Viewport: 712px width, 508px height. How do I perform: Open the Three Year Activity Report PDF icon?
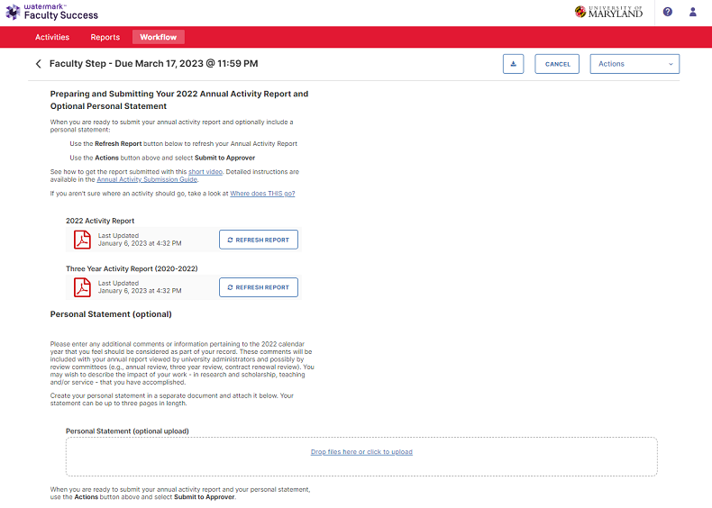click(82, 286)
